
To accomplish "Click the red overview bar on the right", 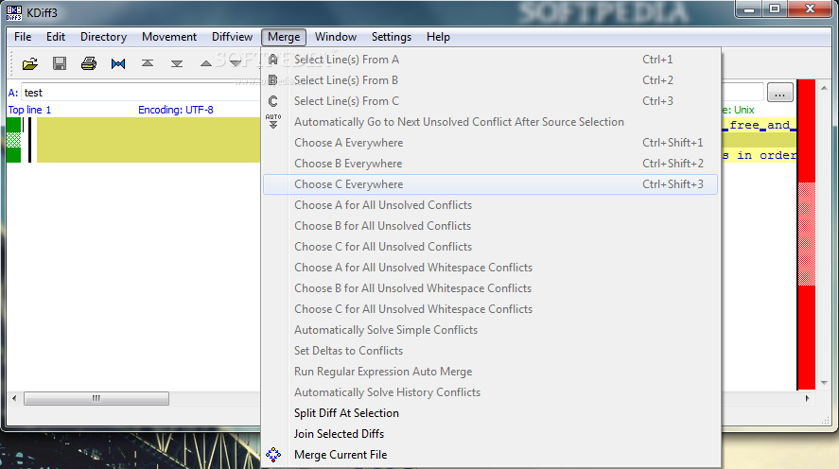I will pos(806,234).
